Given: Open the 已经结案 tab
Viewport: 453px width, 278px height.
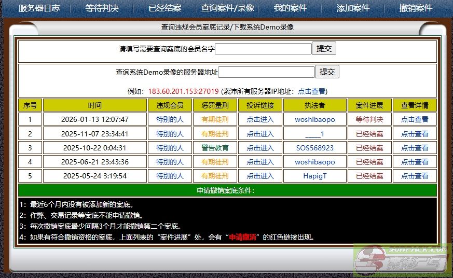Looking at the screenshot, I should coord(164,8).
